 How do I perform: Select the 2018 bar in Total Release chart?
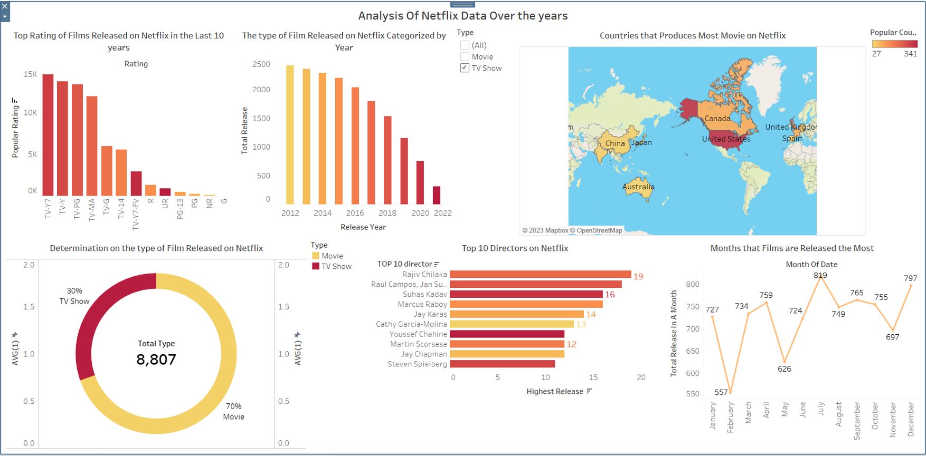coord(388,160)
